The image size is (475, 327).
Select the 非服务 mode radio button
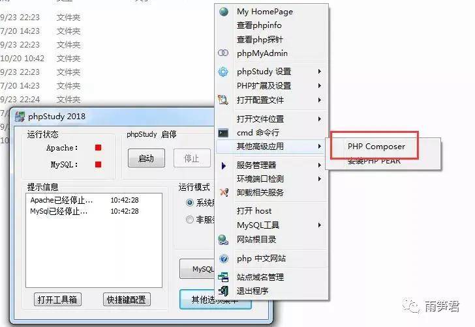click(x=190, y=220)
